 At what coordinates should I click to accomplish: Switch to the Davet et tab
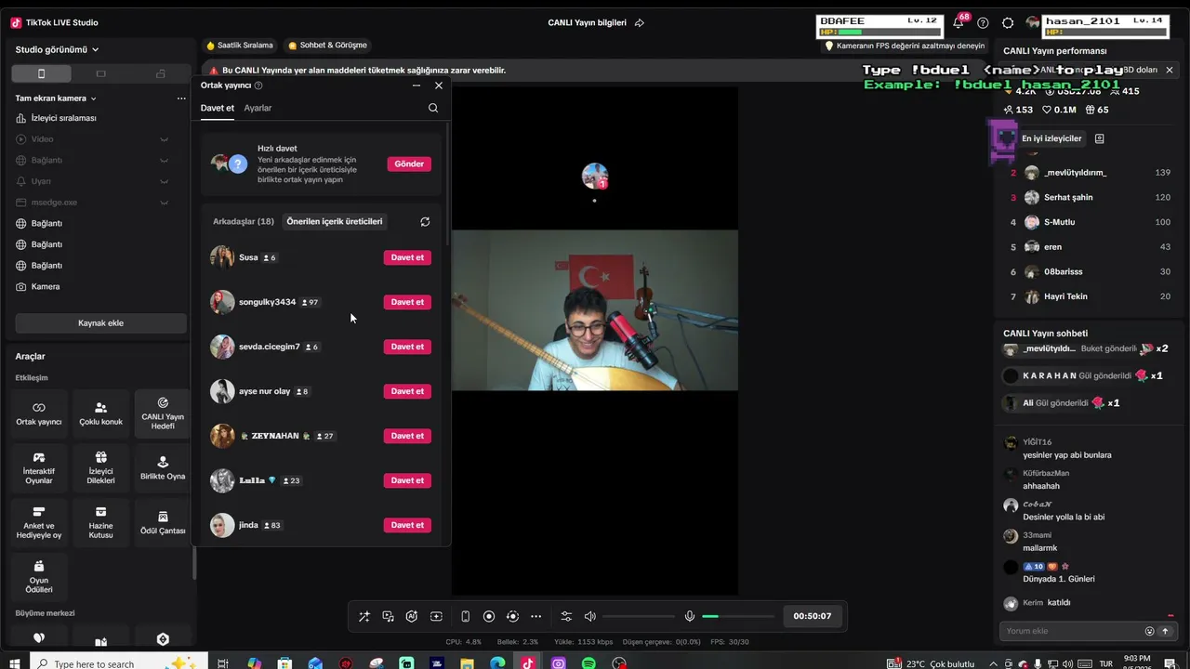click(x=218, y=108)
